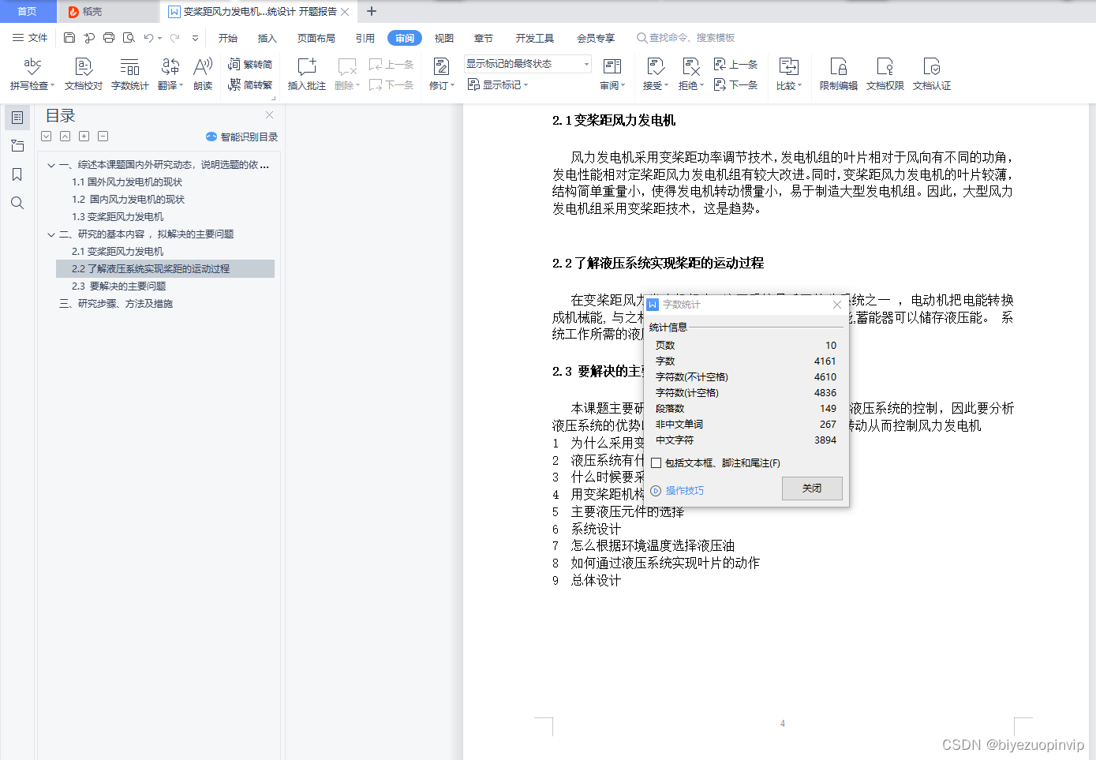
Task: Click the collapse-level minus box in outline panel
Action: pos(103,136)
